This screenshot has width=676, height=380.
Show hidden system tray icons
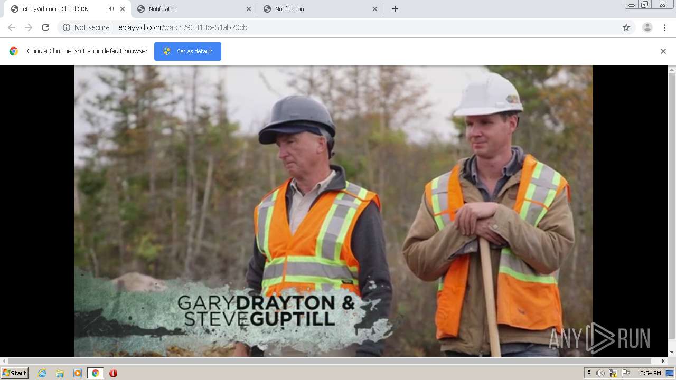pyautogui.click(x=589, y=373)
